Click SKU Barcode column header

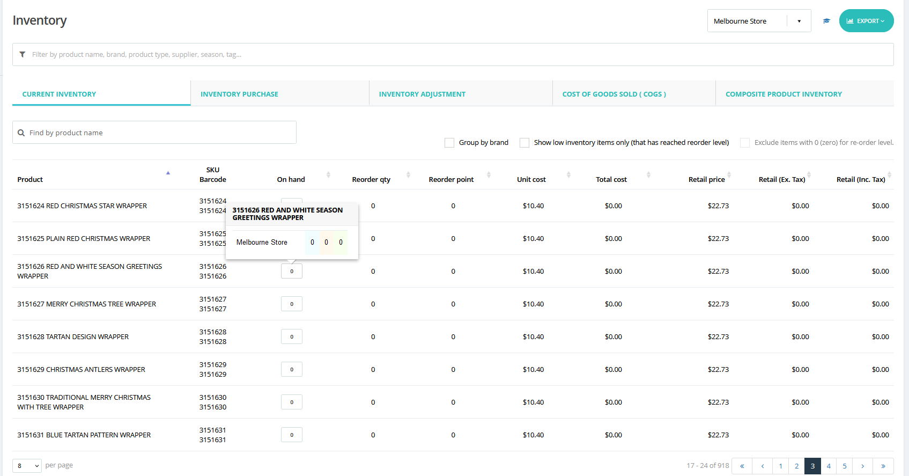213,174
